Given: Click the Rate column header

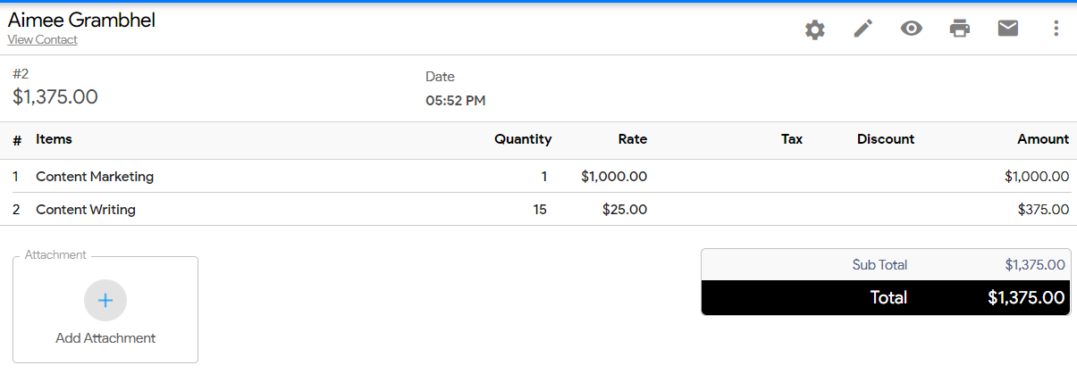Looking at the screenshot, I should [633, 139].
